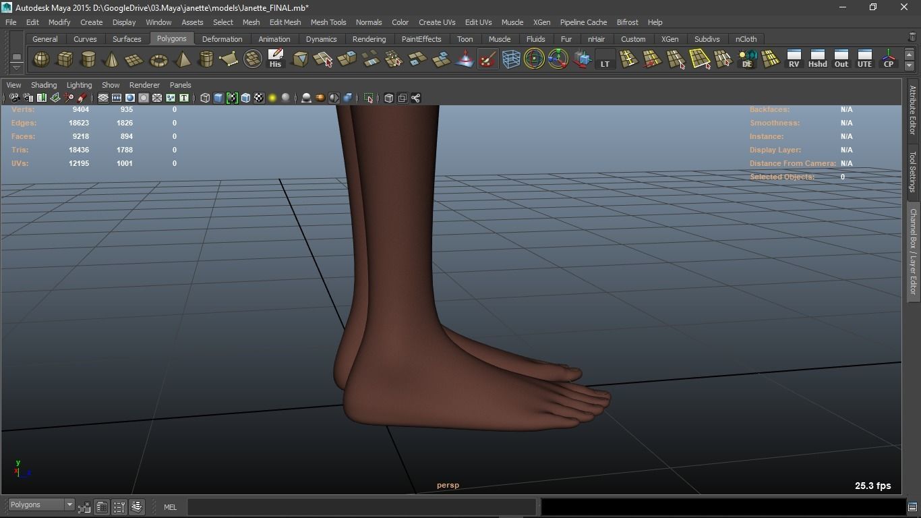The image size is (921, 518).
Task: Toggle wireframe shading mode
Action: tap(205, 98)
